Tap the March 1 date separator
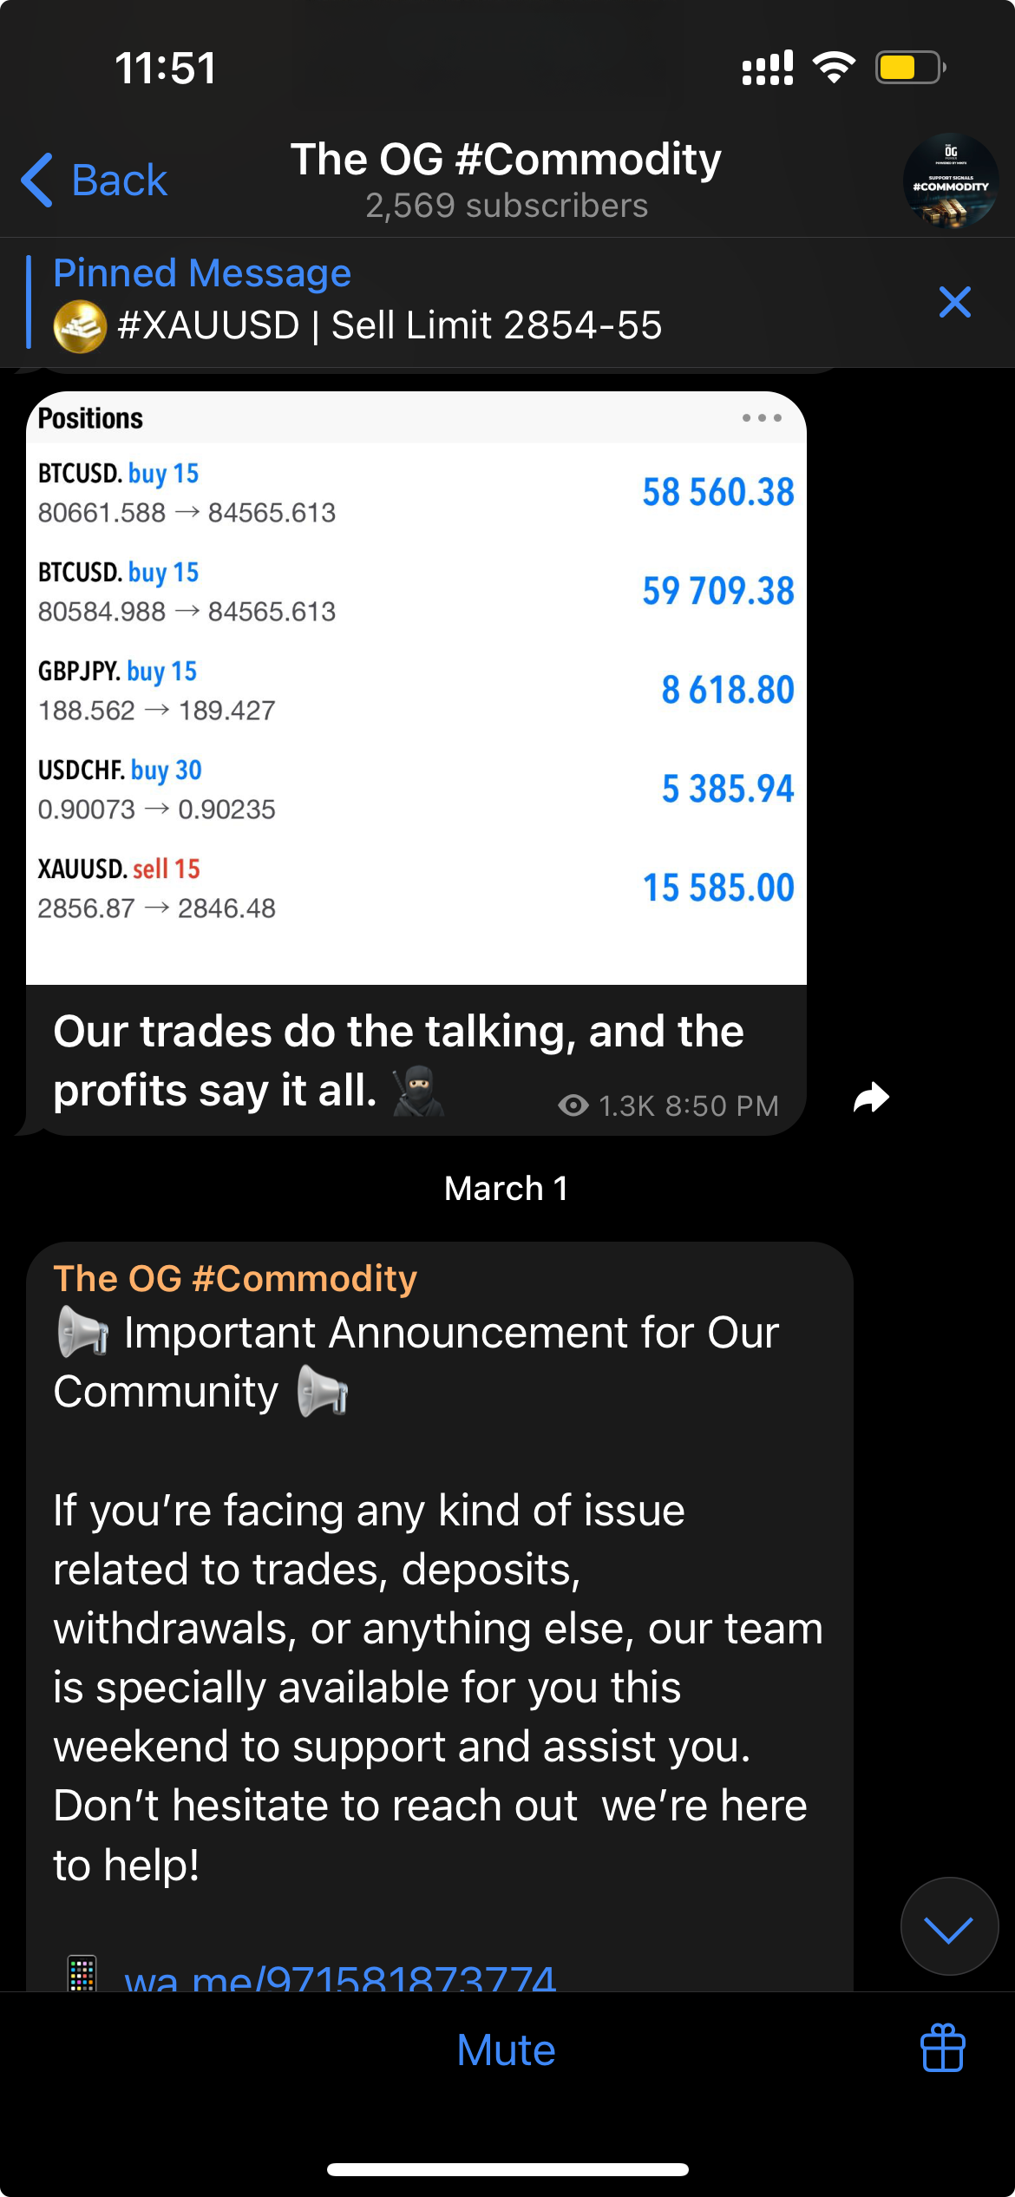1015x2197 pixels. tap(507, 1188)
